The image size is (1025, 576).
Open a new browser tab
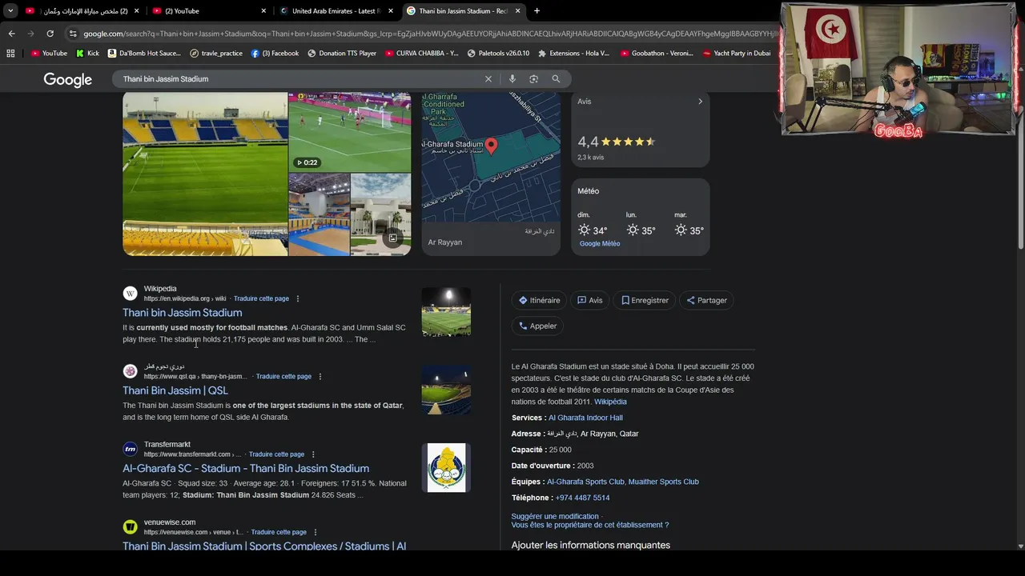pyautogui.click(x=537, y=10)
